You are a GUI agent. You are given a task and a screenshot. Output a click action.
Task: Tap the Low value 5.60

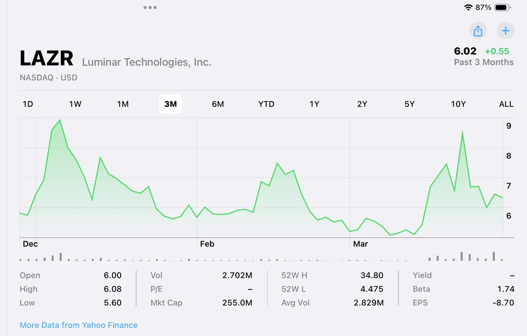click(113, 303)
